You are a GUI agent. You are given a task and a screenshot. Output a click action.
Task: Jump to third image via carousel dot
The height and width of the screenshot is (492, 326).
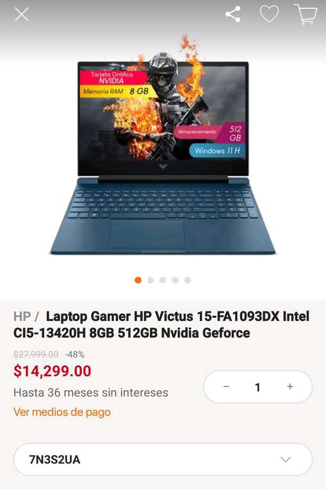[163, 280]
